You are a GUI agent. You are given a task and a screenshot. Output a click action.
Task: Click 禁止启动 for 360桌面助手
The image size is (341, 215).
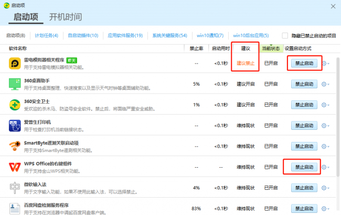point(304,84)
